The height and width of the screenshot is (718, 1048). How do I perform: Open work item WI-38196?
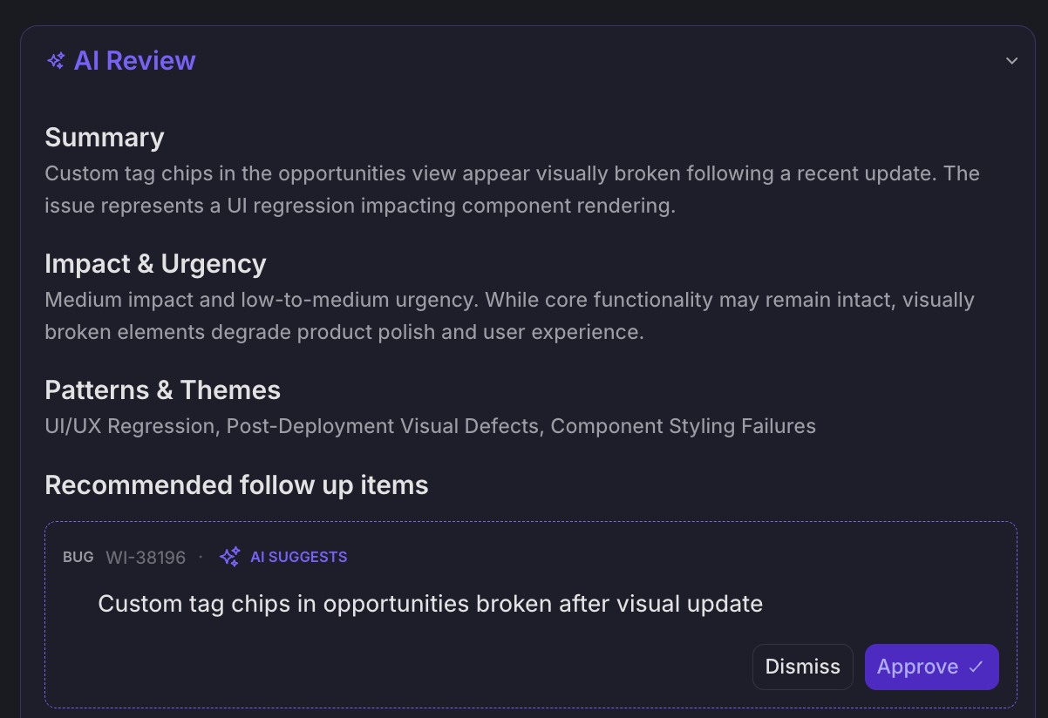(146, 557)
